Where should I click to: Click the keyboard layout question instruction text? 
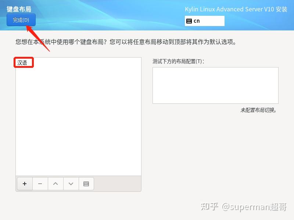click(126, 42)
